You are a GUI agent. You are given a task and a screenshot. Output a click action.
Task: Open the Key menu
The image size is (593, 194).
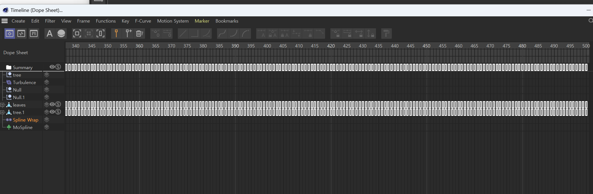125,21
